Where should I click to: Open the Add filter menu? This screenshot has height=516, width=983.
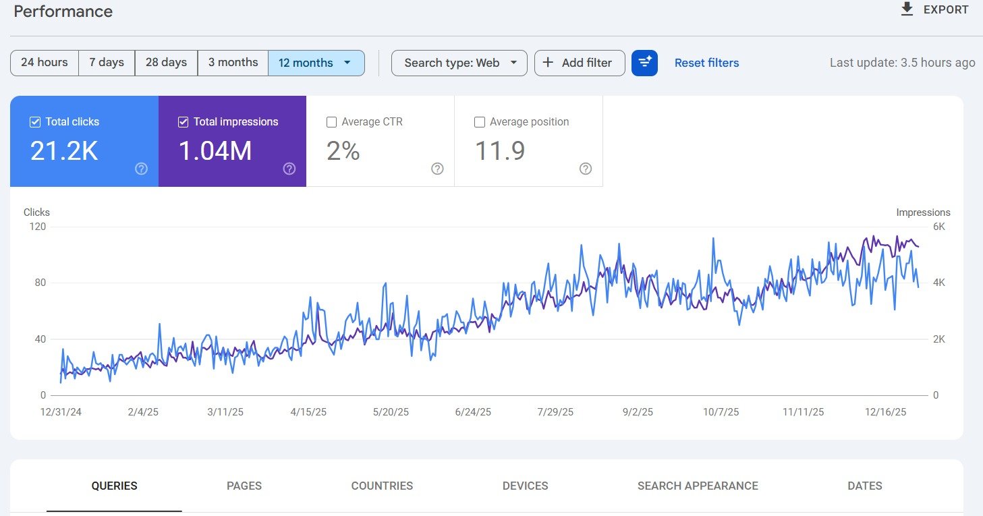point(579,62)
